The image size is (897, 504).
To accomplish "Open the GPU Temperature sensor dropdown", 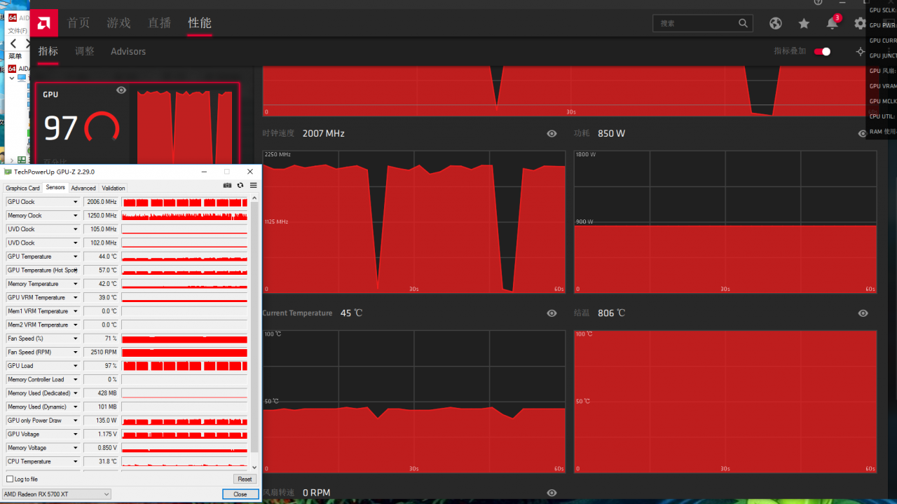I will pyautogui.click(x=76, y=257).
